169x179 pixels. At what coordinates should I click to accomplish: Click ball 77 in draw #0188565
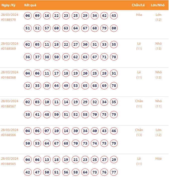pos(114,172)
